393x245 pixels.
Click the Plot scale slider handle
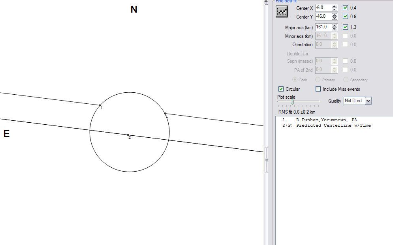(292, 102)
